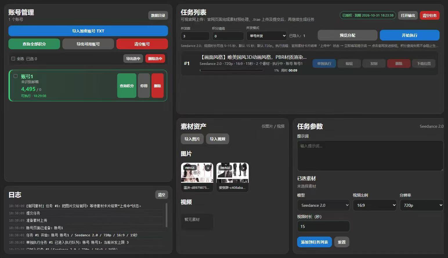Screen dimensions: 448x258
Task: Open the 视频比例 dropdown showing 16:9
Action: pos(375,205)
